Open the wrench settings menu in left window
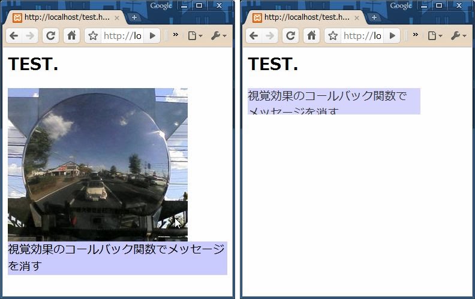 pyautogui.click(x=218, y=36)
